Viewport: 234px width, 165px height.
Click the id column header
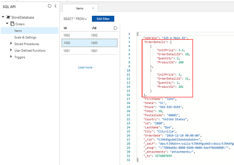pos(65,28)
